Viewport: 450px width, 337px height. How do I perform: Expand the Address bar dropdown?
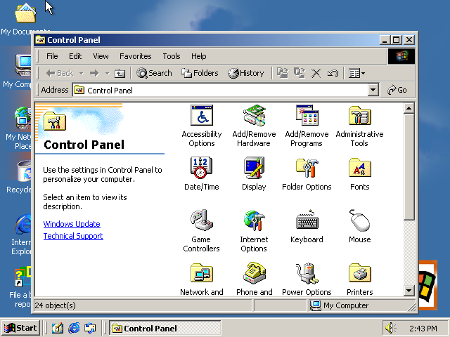coord(373,90)
